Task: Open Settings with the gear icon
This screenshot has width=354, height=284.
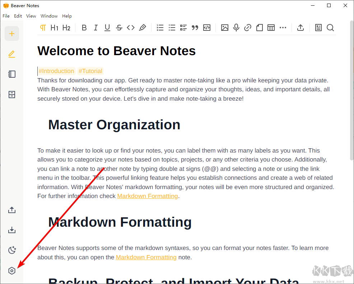Action: [x=12, y=271]
